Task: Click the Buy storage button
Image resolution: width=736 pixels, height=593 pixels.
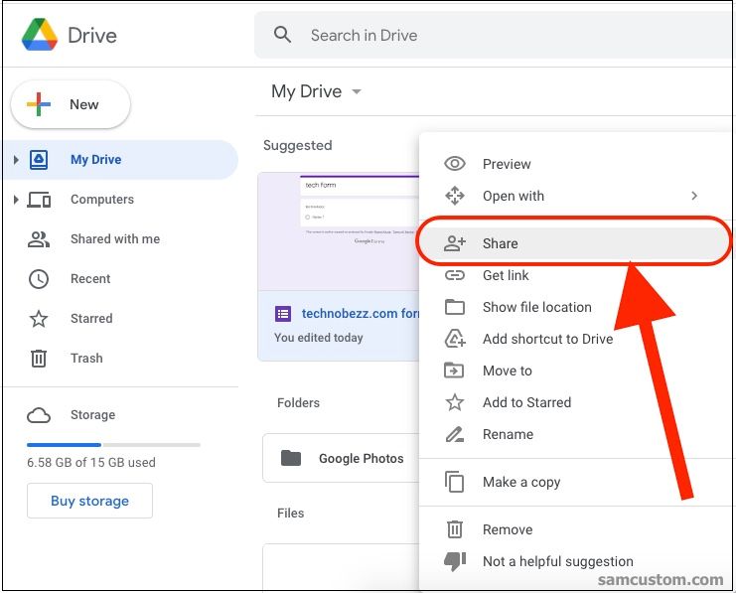Action: [89, 501]
